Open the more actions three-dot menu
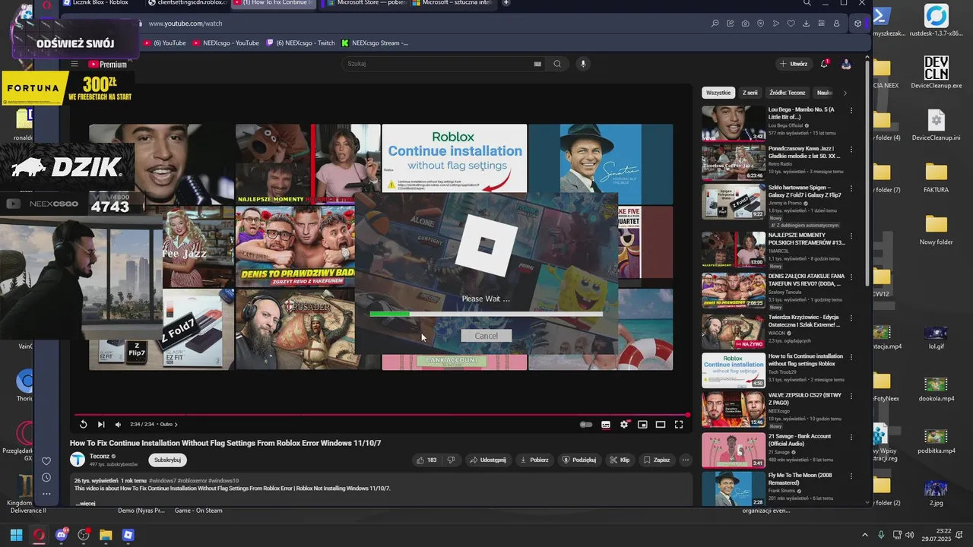The height and width of the screenshot is (547, 973). [686, 460]
